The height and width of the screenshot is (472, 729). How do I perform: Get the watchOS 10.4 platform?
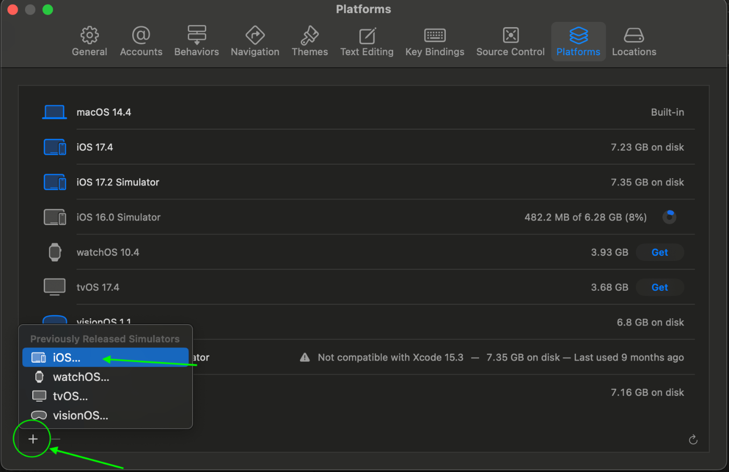pyautogui.click(x=660, y=252)
